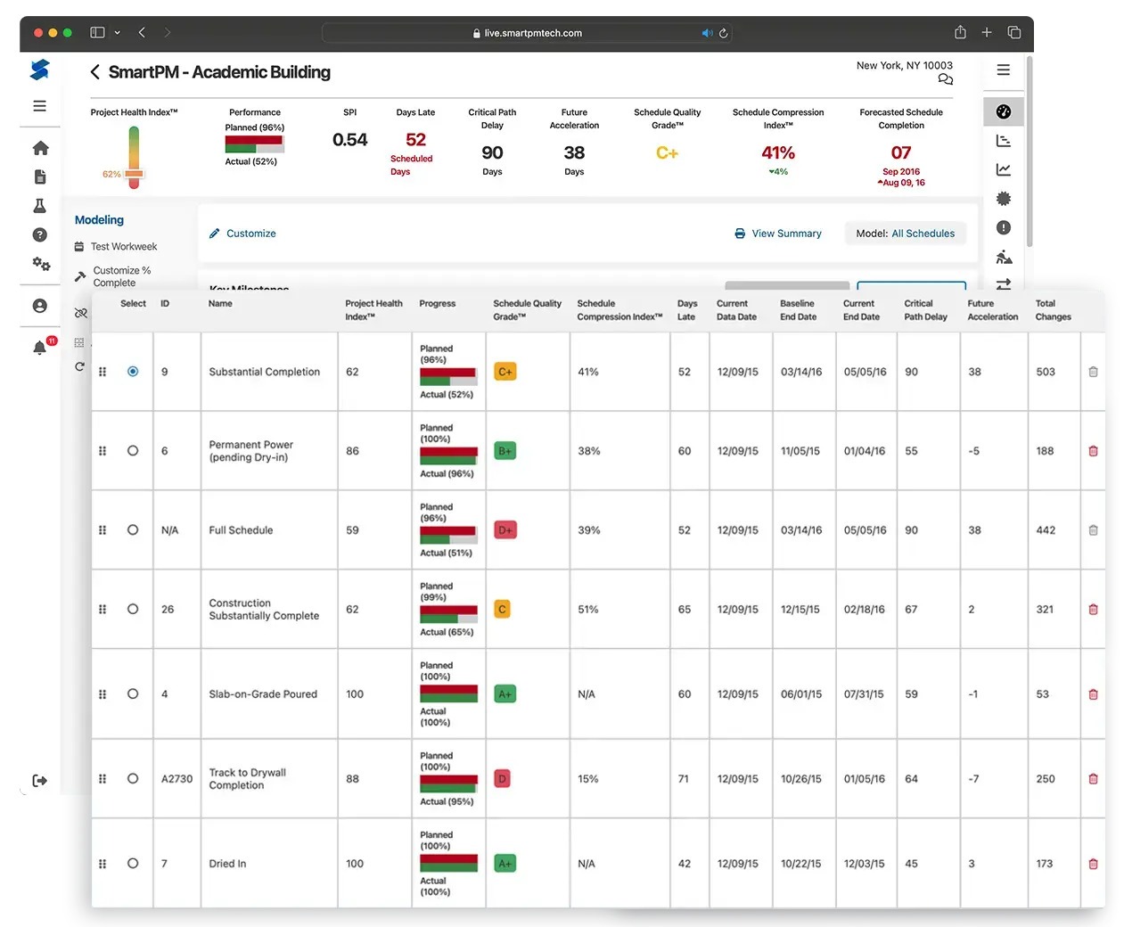Select Customize % Complete menu item
The height and width of the screenshot is (927, 1124).
coord(121,276)
